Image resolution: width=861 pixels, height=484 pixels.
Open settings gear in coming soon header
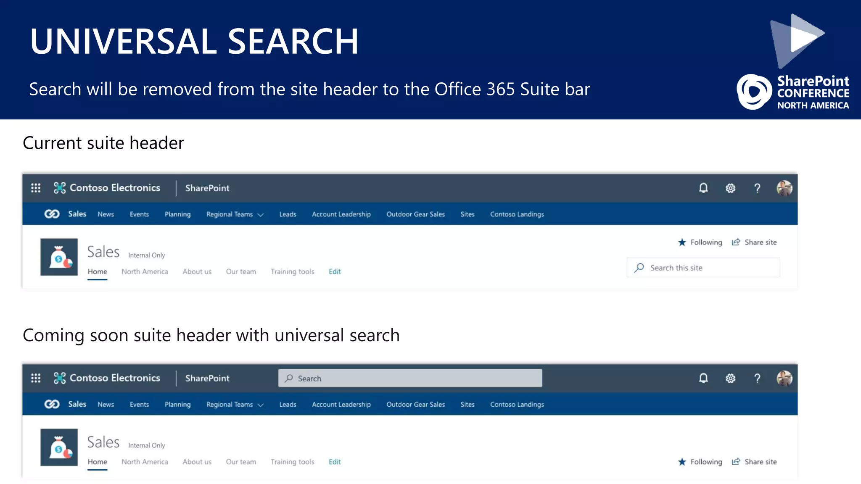[x=731, y=379]
